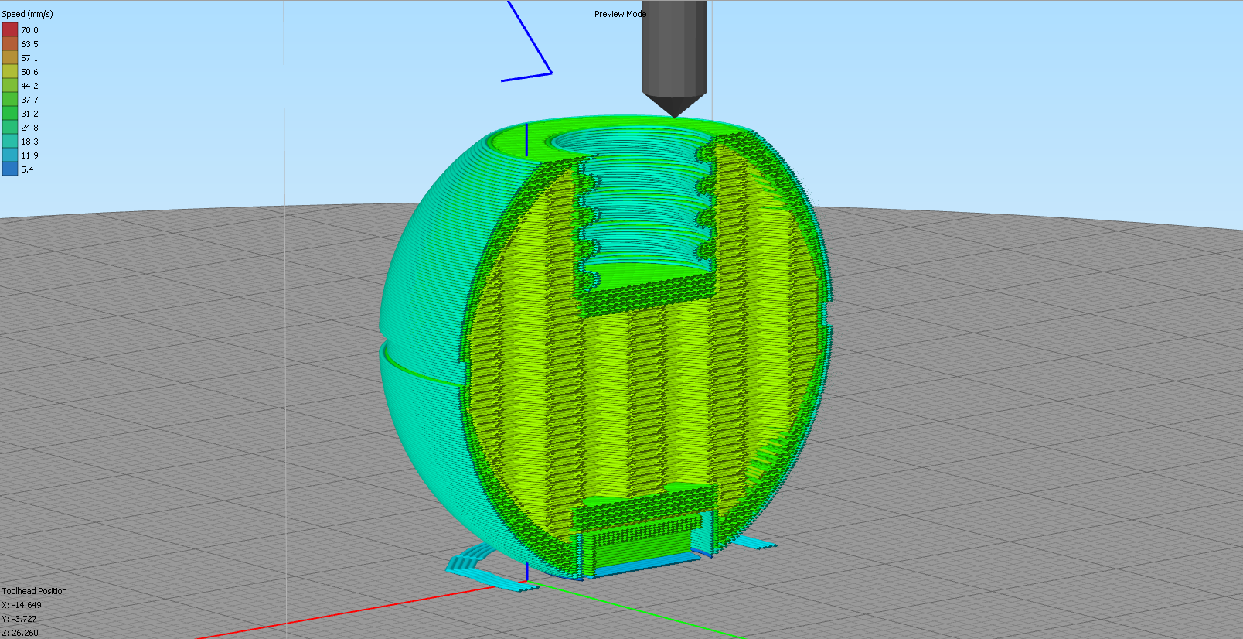The width and height of the screenshot is (1243, 639).
Task: Select the 57.1 speed legend color swatch
Action: 10,58
